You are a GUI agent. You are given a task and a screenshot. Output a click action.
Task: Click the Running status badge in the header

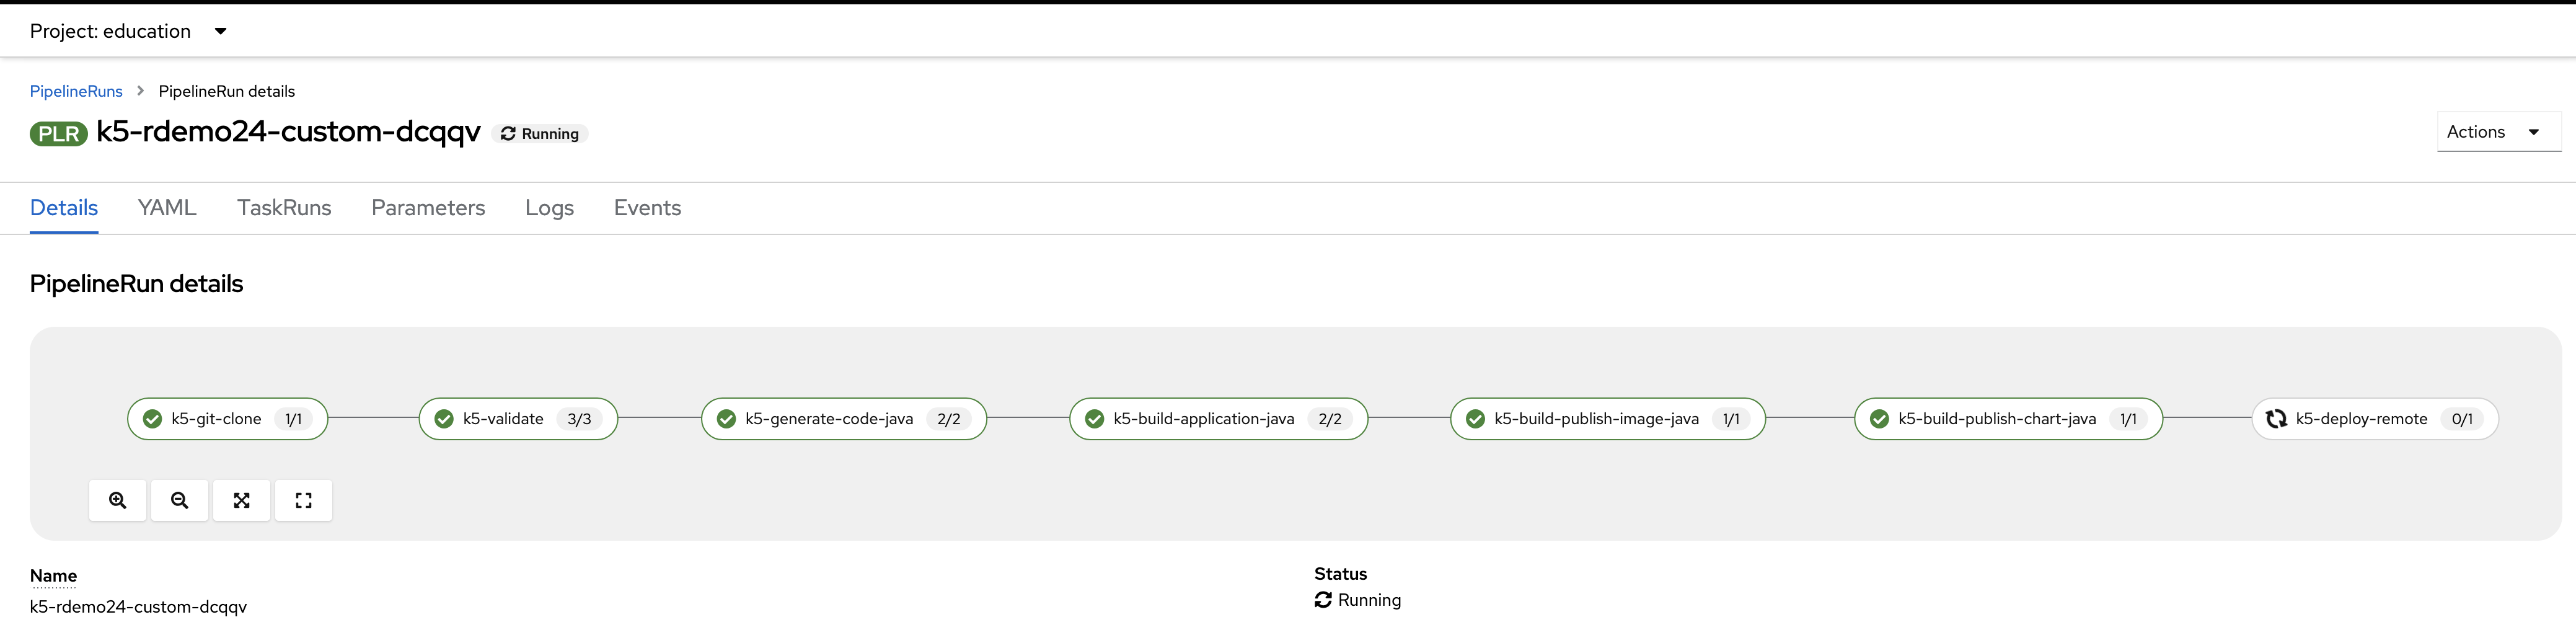coord(540,133)
